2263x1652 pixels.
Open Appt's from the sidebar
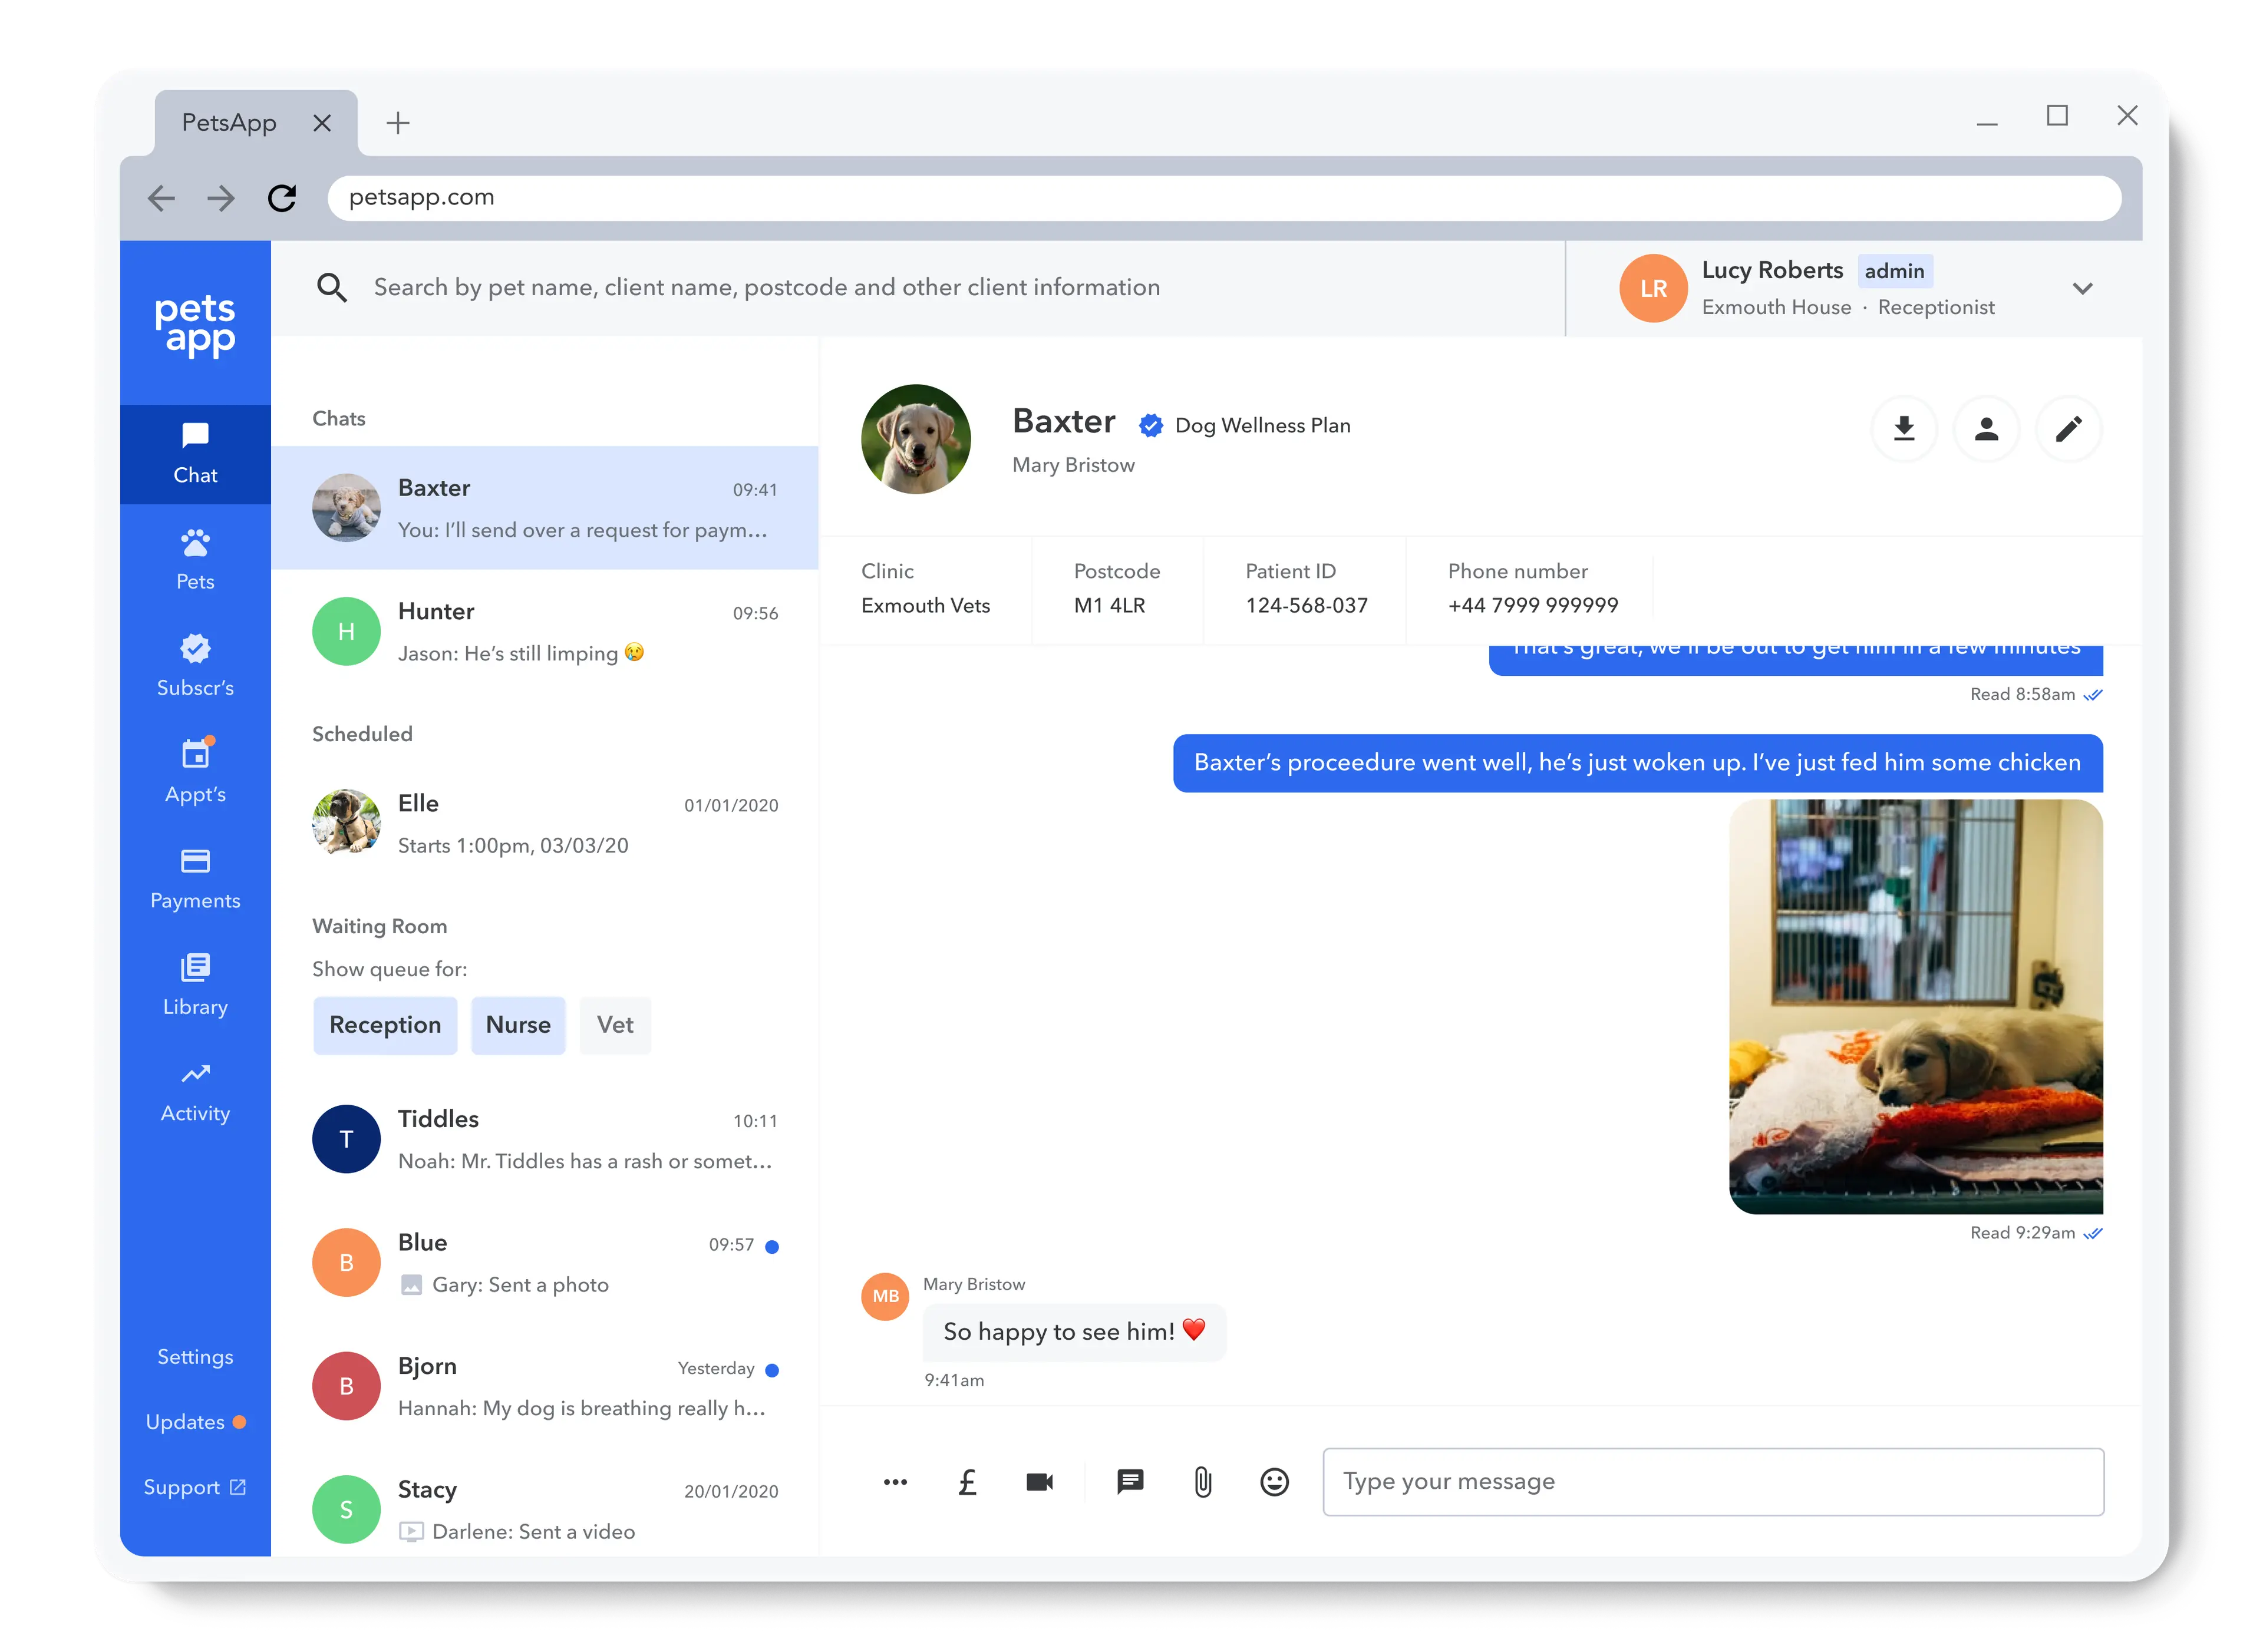195,770
